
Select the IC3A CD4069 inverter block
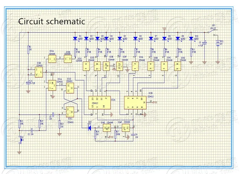(x=52, y=59)
